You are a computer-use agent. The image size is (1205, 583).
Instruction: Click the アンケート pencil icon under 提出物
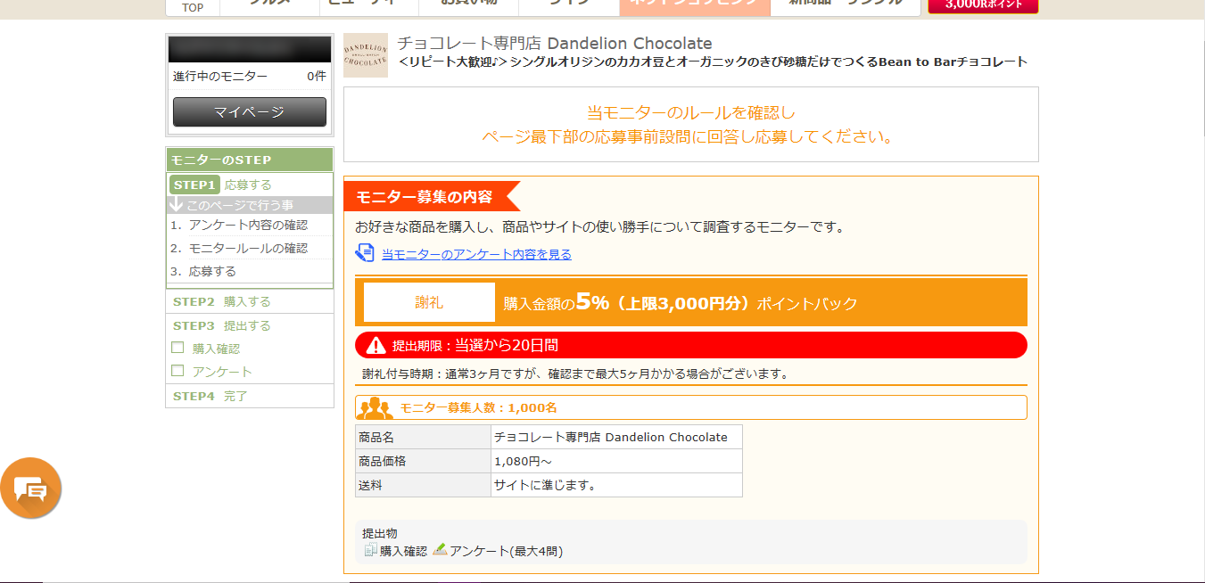[440, 550]
